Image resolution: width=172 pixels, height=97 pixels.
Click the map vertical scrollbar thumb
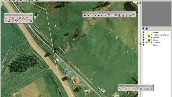[x=139, y=44]
